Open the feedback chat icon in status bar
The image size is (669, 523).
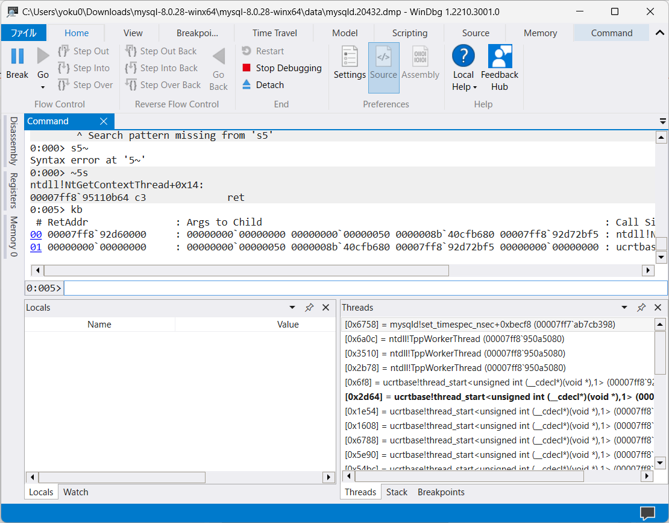[x=648, y=513]
